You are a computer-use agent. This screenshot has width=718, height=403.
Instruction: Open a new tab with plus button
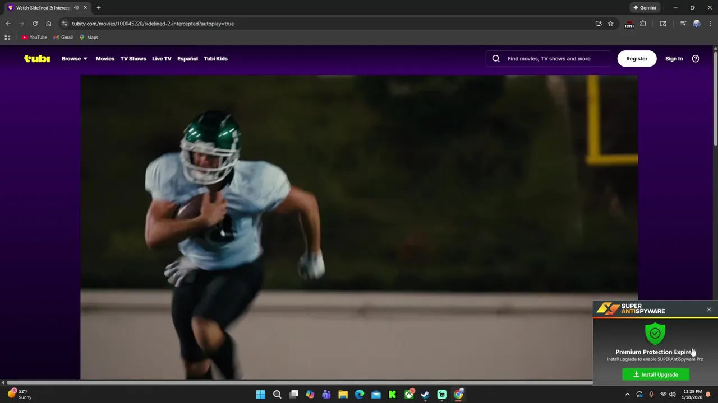click(99, 7)
